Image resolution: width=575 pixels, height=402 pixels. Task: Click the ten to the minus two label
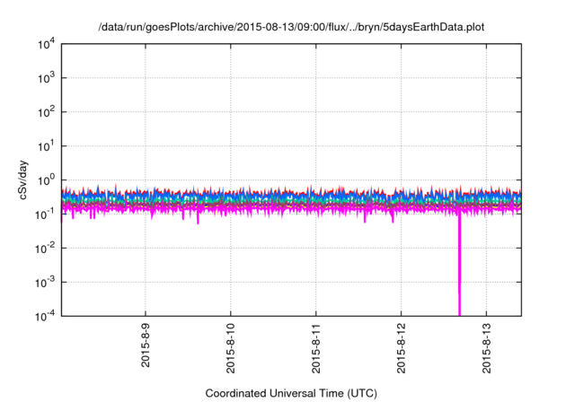click(x=45, y=249)
